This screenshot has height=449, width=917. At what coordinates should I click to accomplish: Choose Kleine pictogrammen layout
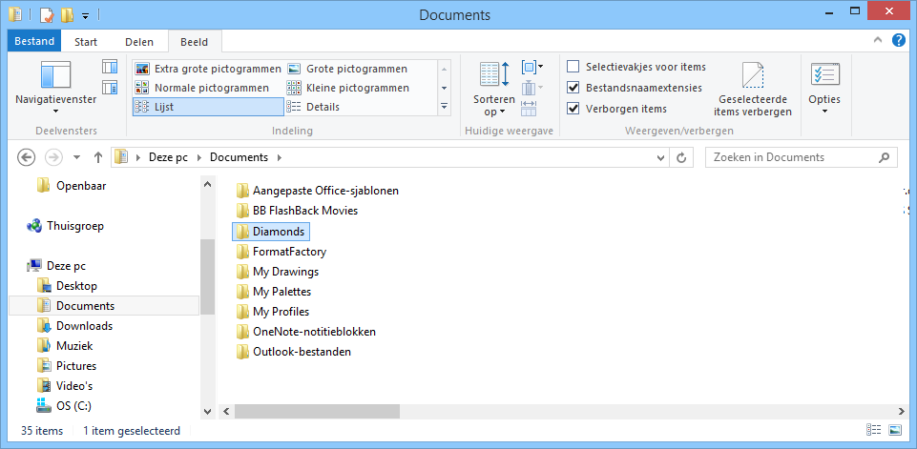coord(348,88)
